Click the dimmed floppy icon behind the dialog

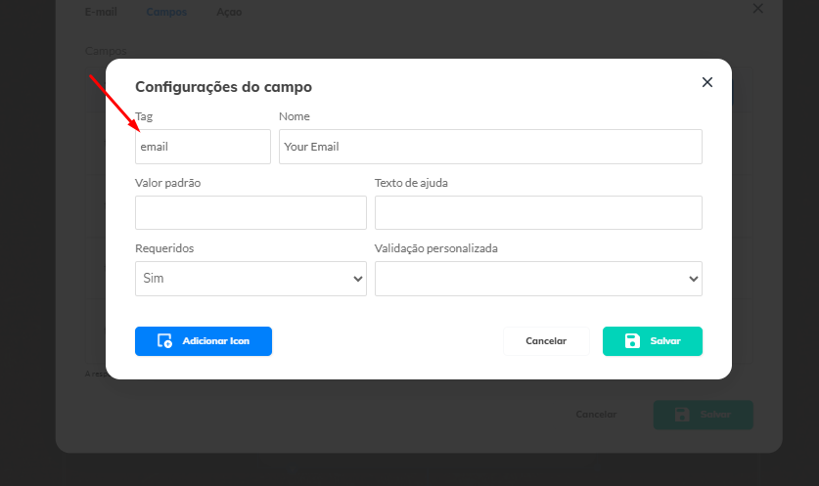(x=682, y=415)
